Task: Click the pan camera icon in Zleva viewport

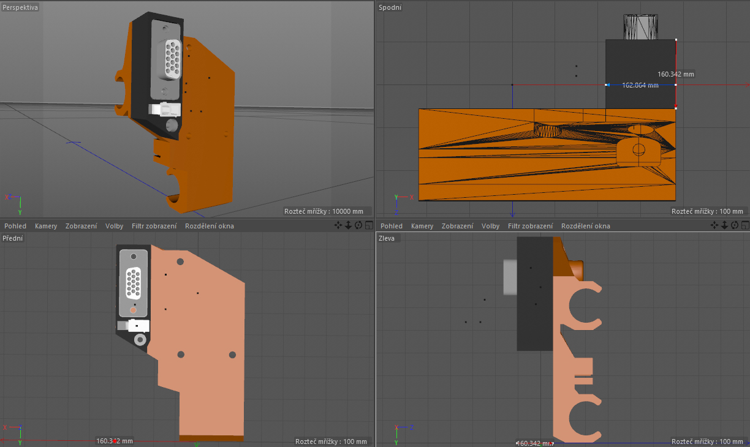Action: pos(714,225)
